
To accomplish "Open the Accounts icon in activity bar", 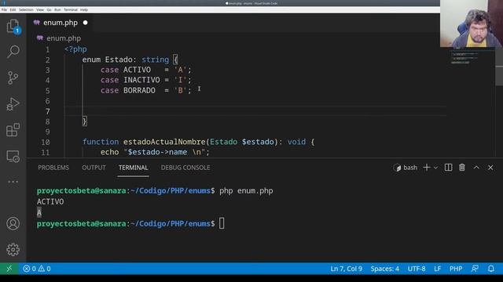I will [13, 223].
